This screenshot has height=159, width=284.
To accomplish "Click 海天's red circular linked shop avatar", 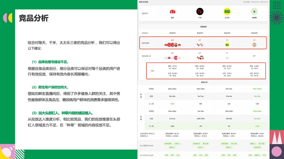I will tap(176, 58).
